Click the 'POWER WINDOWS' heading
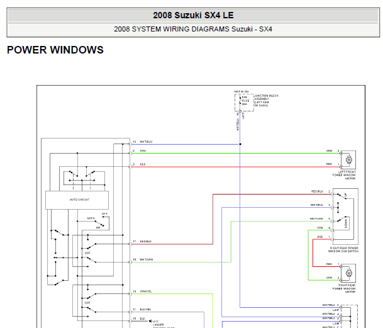Screen dimensions: 383x328 55,50
